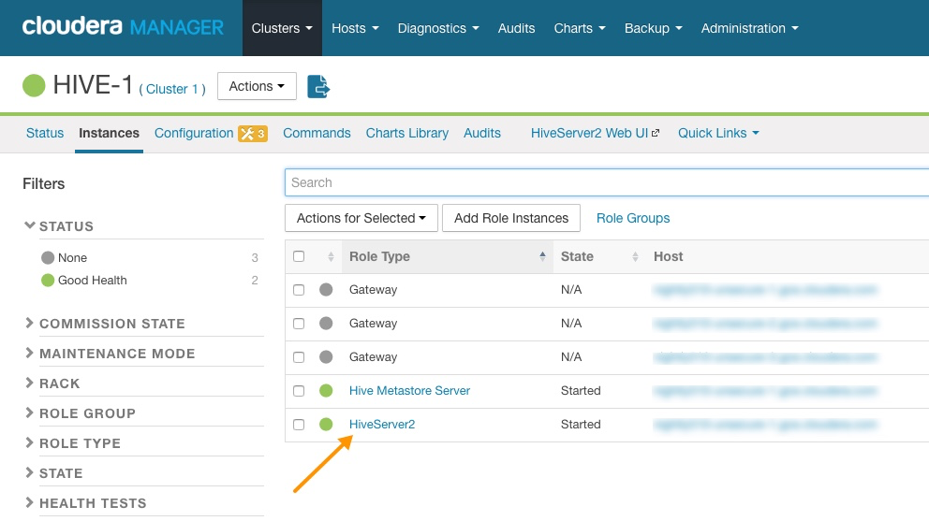Screen dimensions: 929x521
Task: Click the Started state of HiveServer2
Action: point(581,425)
